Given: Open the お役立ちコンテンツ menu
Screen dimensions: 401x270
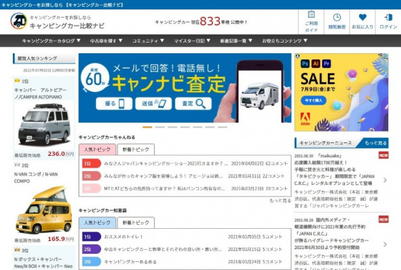Looking at the screenshot, I should click(285, 40).
